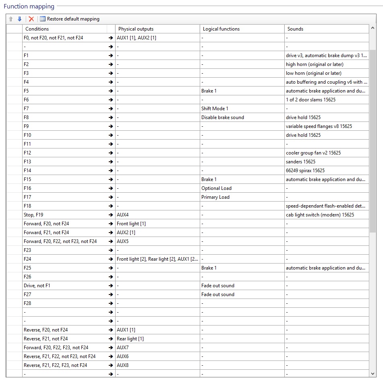Image resolution: width=383 pixels, height=381 pixels.
Task: Click Restore default mapping text
Action: pyautogui.click(x=73, y=19)
